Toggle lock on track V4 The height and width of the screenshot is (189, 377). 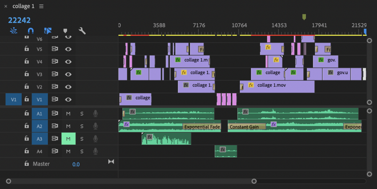27,61
